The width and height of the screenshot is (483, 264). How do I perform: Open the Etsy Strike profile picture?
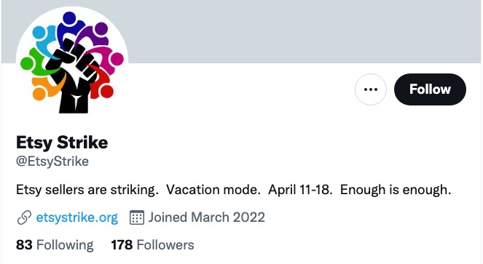click(x=72, y=63)
